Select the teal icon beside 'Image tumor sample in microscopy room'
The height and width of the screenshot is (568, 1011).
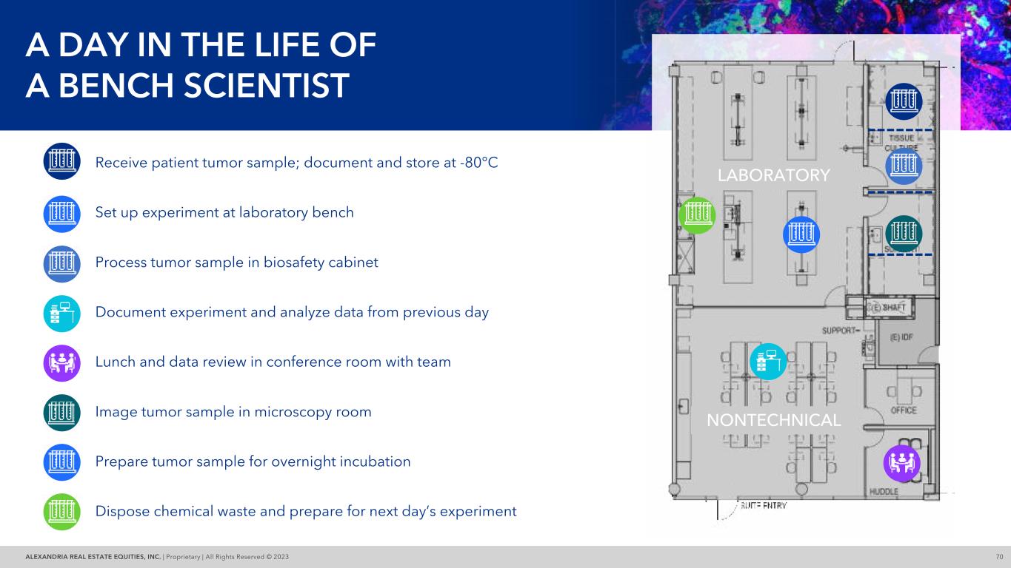[x=61, y=413]
